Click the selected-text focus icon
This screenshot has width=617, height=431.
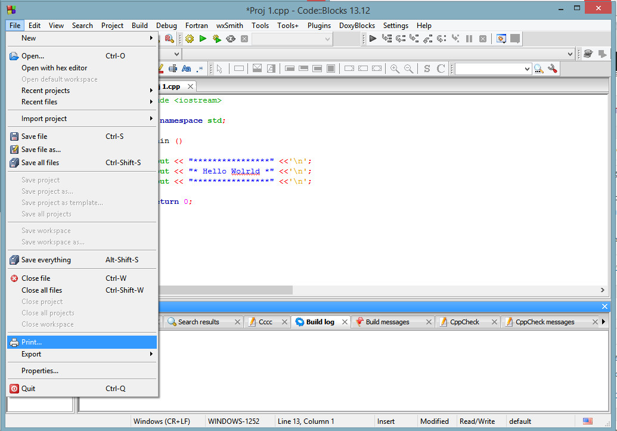[173, 69]
